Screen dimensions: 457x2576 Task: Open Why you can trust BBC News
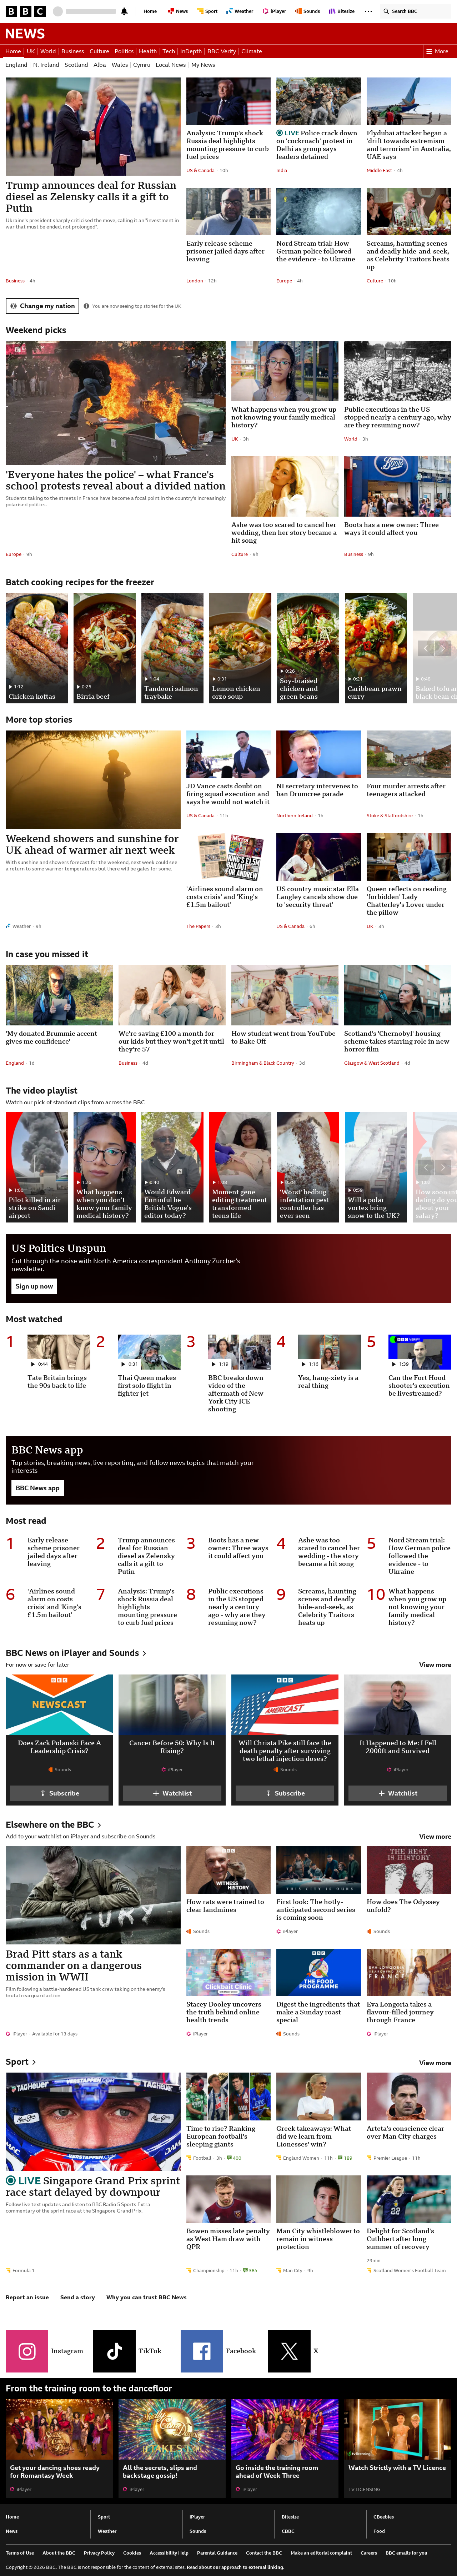[x=146, y=2297]
